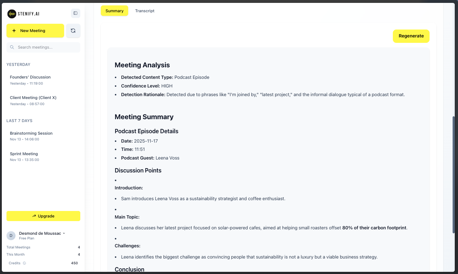Click the search magnifier in the search field
Image resolution: width=458 pixels, height=274 pixels.
pos(12,47)
